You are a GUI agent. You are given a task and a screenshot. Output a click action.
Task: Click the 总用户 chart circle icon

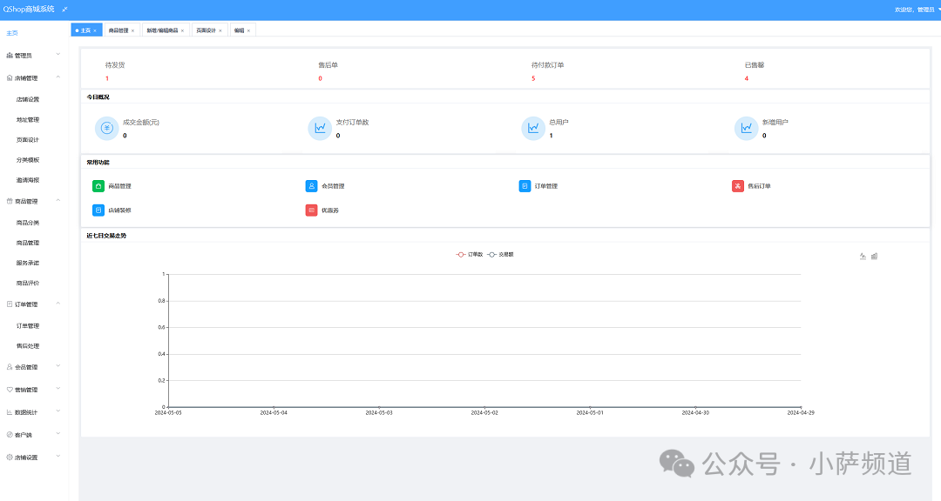[533, 128]
